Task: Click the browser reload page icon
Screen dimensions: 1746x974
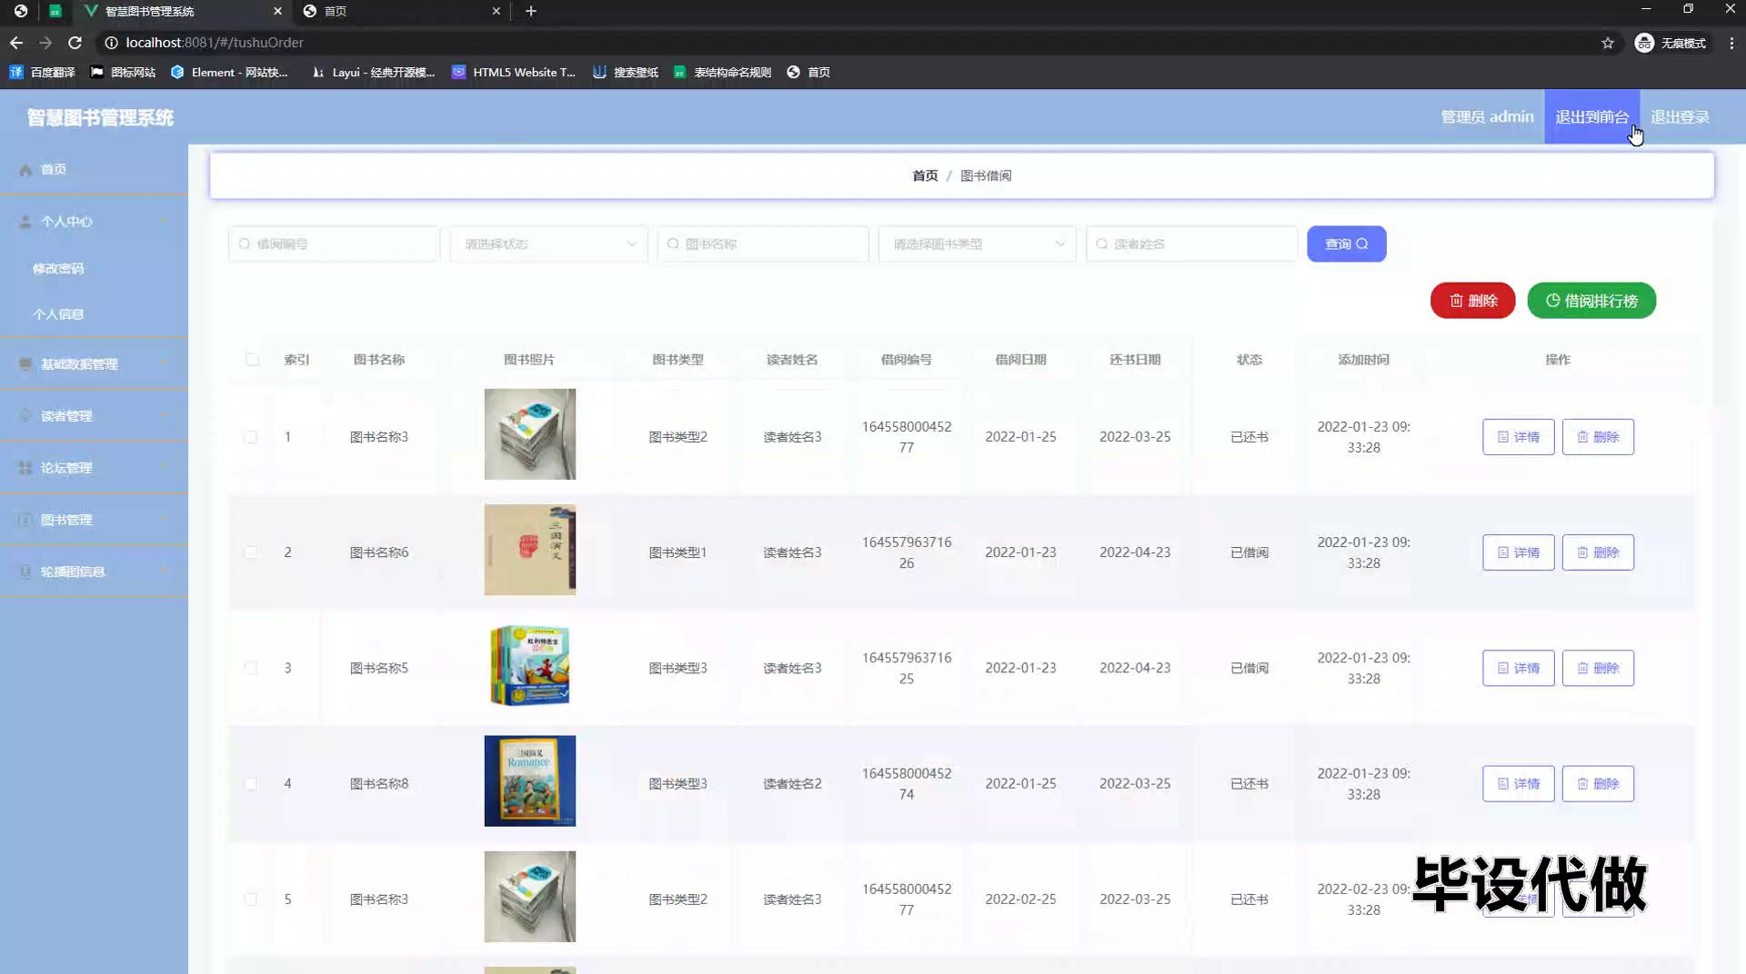Action: click(75, 43)
